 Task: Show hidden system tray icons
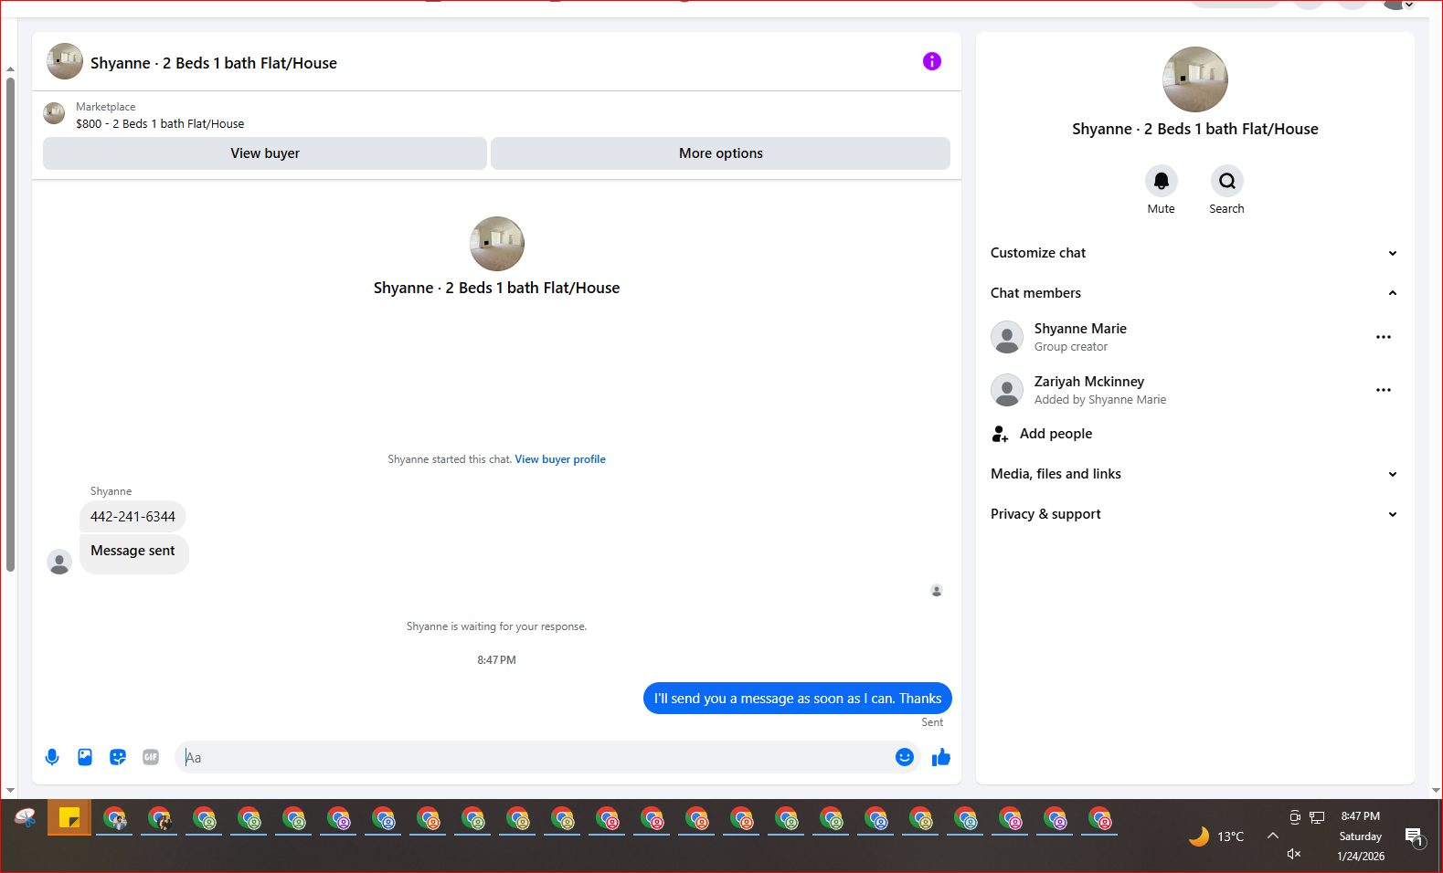[1272, 836]
